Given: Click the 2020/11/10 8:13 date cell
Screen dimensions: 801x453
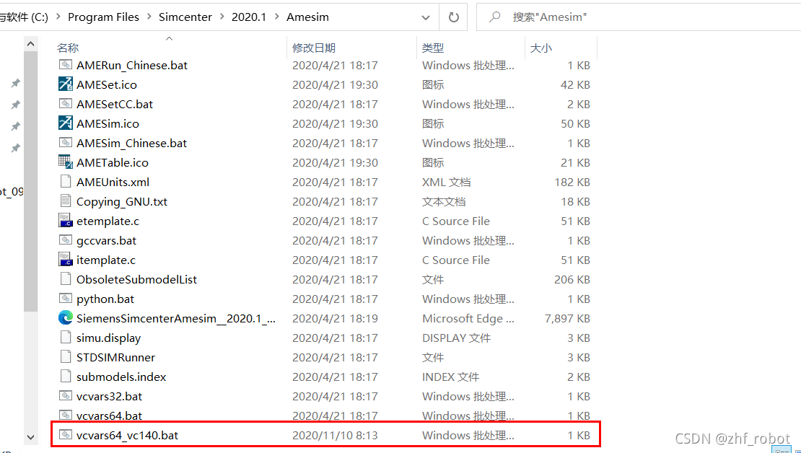Looking at the screenshot, I should (335, 435).
